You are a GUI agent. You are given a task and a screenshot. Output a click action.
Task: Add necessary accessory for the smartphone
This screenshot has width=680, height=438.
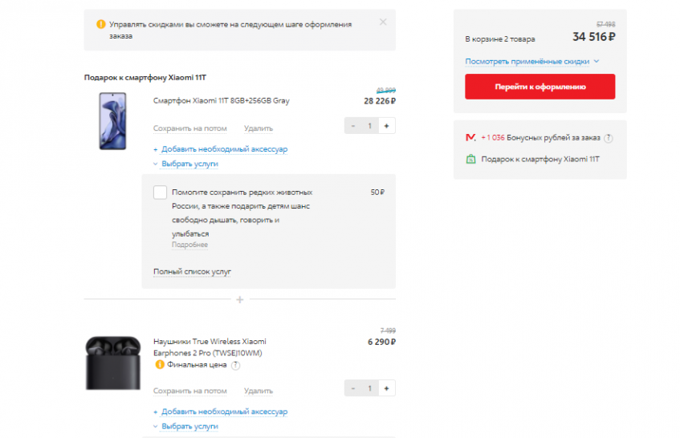click(x=220, y=149)
